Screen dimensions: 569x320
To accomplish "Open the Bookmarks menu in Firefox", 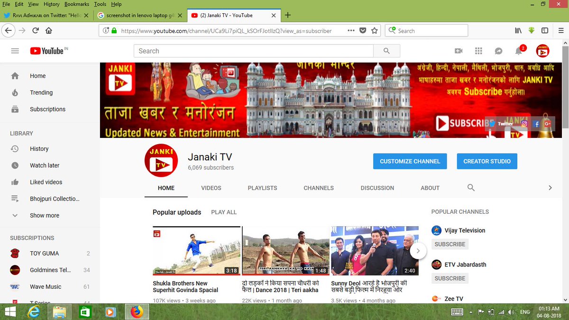I will 77,4.
